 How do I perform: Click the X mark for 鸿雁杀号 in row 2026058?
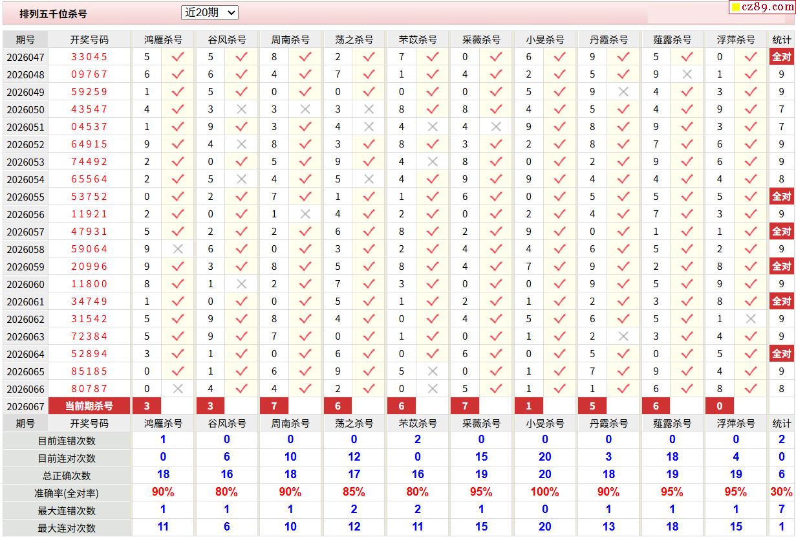[178, 249]
